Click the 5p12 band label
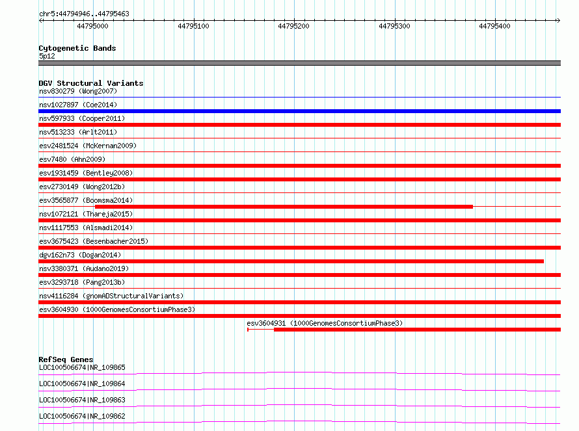 click(x=47, y=56)
